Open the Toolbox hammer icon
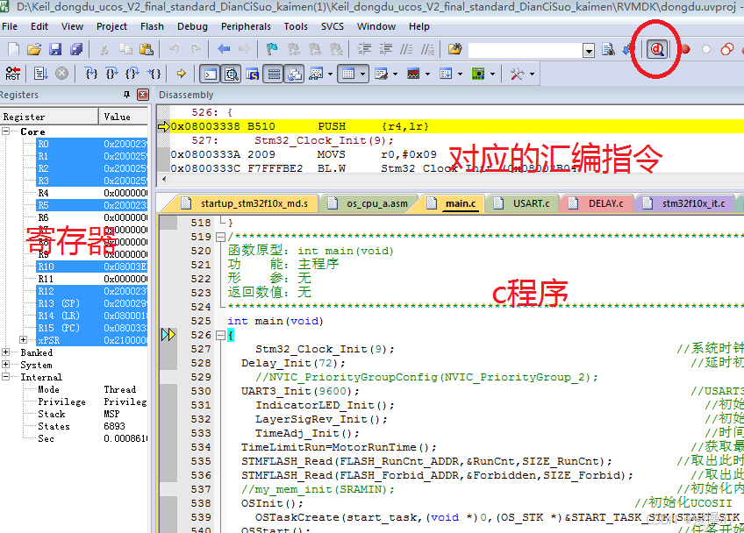This screenshot has width=744, height=533. tap(517, 74)
